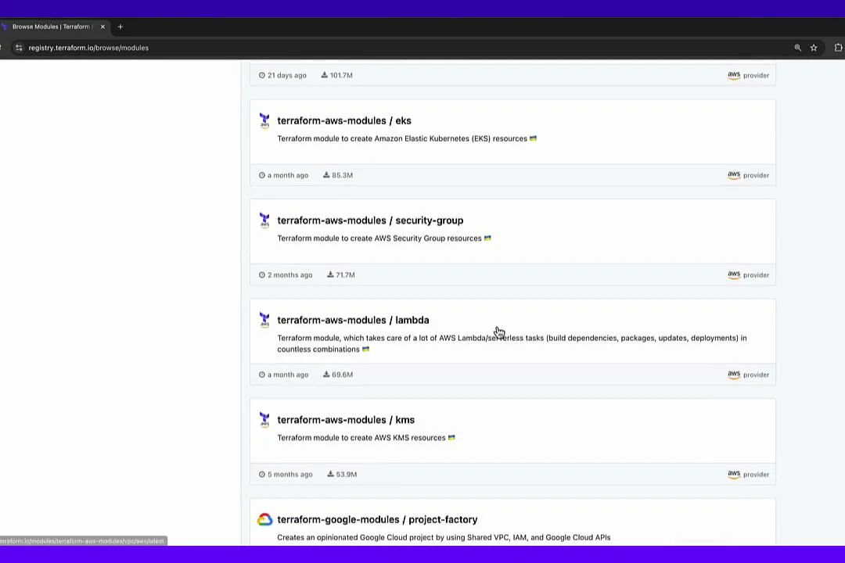Click the clock icon next to 21 days ago
The image size is (845, 563).
(262, 75)
